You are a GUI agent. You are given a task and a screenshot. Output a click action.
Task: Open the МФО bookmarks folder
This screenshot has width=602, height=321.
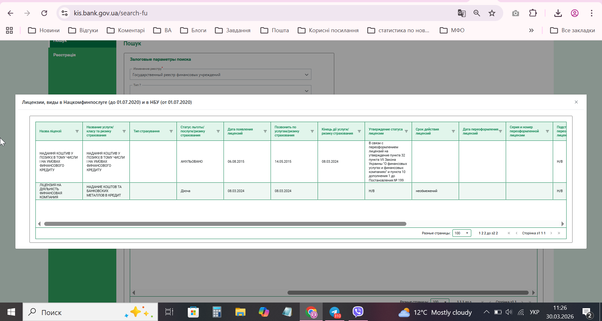click(452, 30)
